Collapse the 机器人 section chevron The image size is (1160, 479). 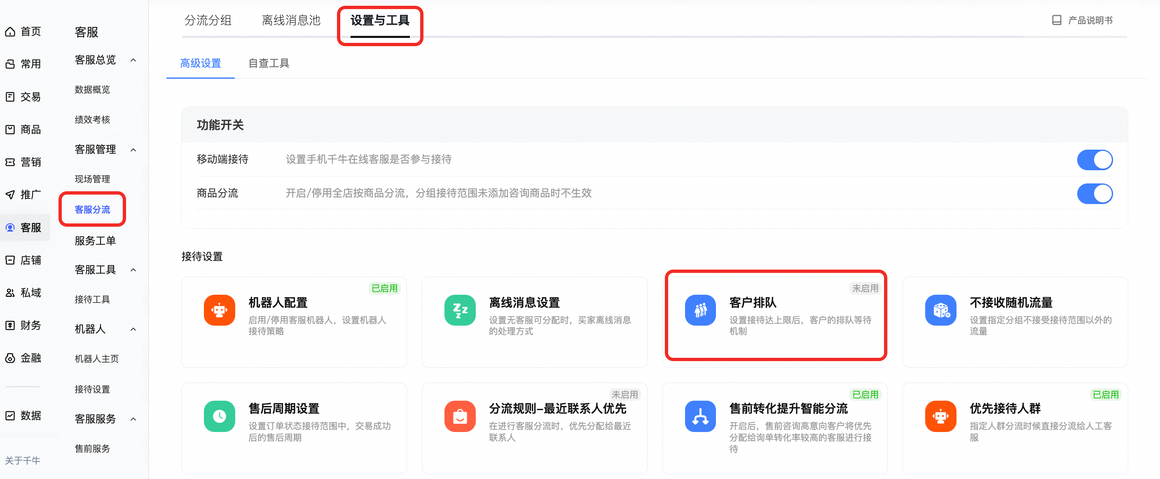[133, 329]
